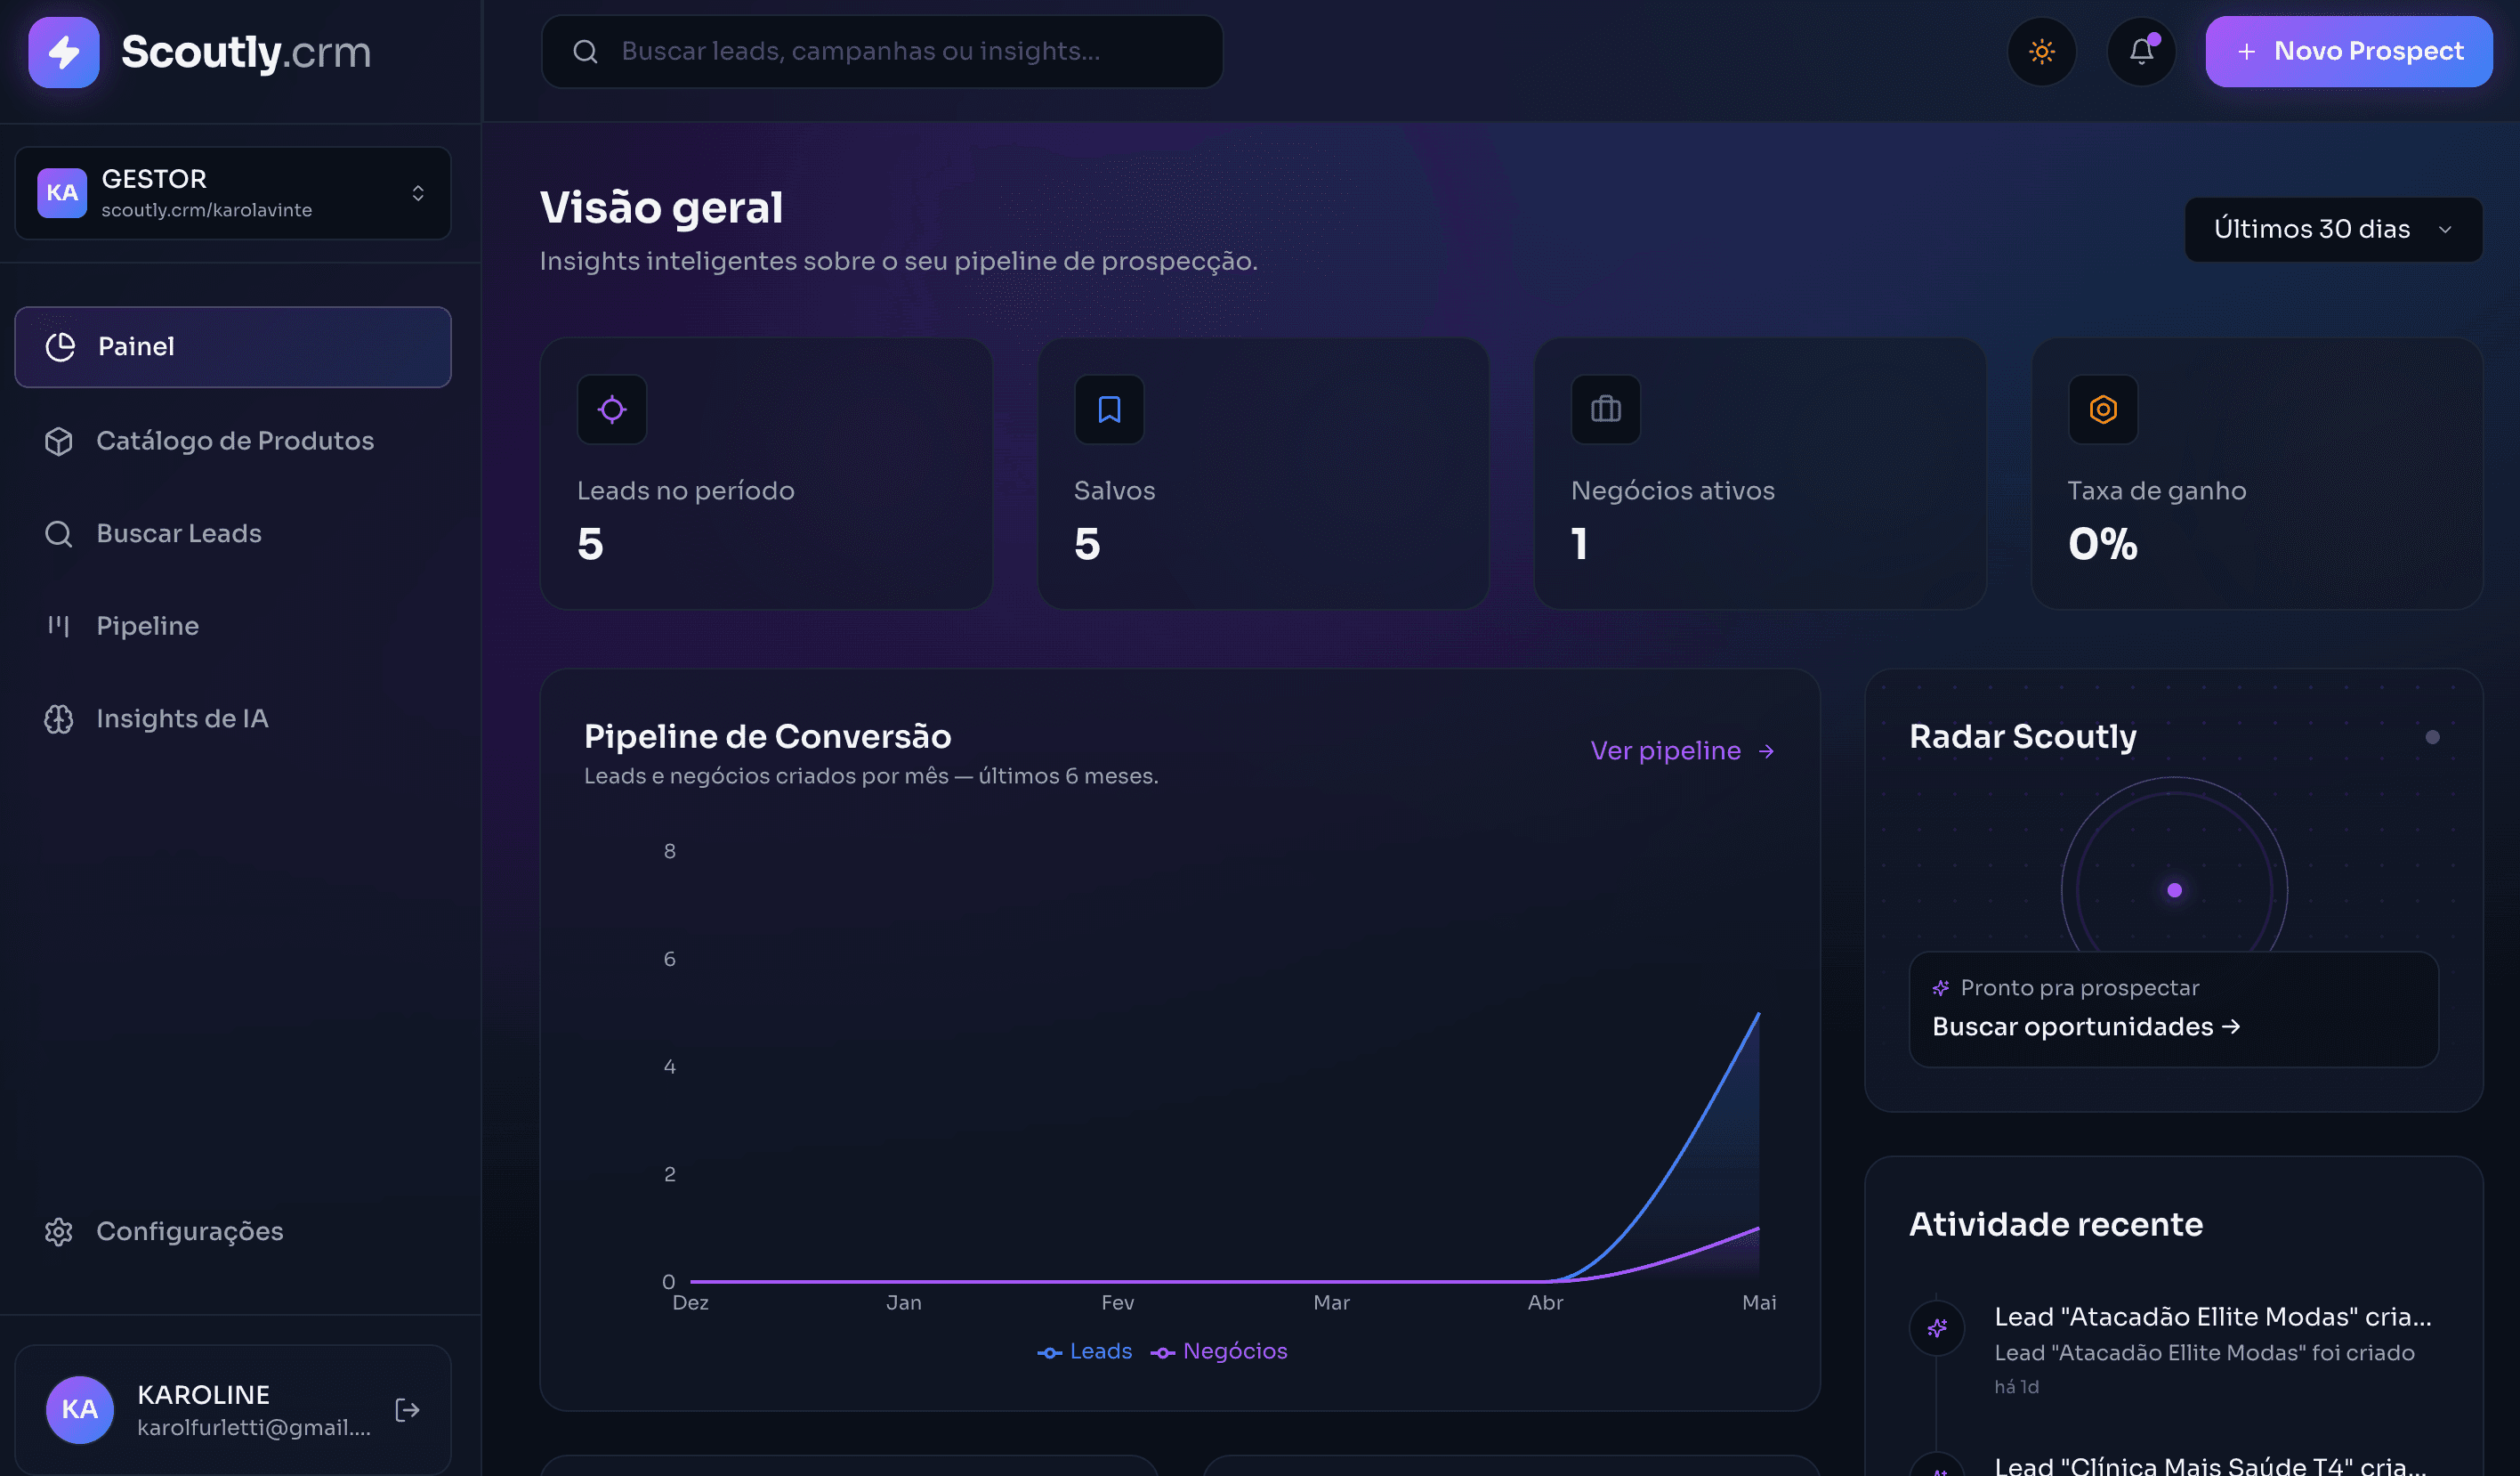The width and height of the screenshot is (2520, 1476).
Task: Click the Taxa de ganho value 0%
Action: tap(2102, 544)
